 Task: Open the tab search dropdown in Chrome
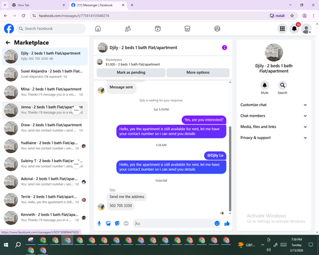pos(4,5)
